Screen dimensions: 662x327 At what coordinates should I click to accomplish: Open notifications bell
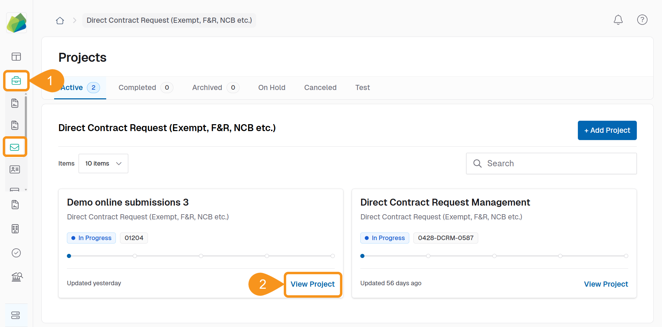(x=618, y=20)
